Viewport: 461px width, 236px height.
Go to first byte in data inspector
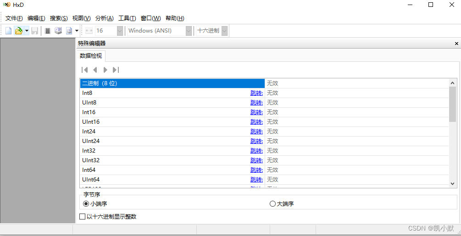pos(85,70)
